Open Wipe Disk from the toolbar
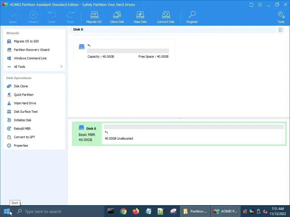The width and height of the screenshot is (290, 217). pyautogui.click(x=140, y=18)
